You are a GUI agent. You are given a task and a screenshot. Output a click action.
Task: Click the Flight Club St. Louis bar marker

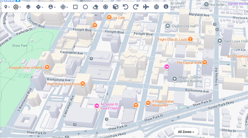pos(190,39)
